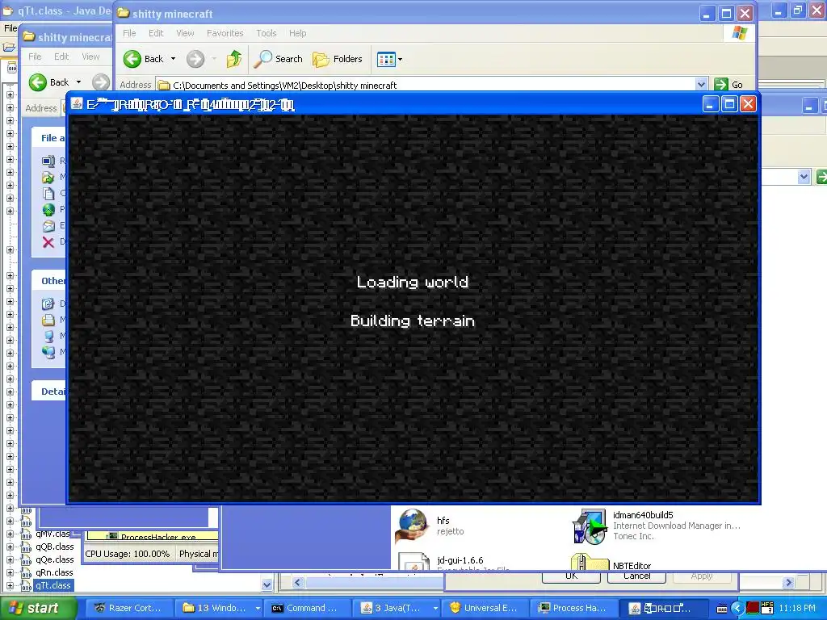Image resolution: width=827 pixels, height=620 pixels.
Task: Open the Search pane in explorer
Action: 278,59
